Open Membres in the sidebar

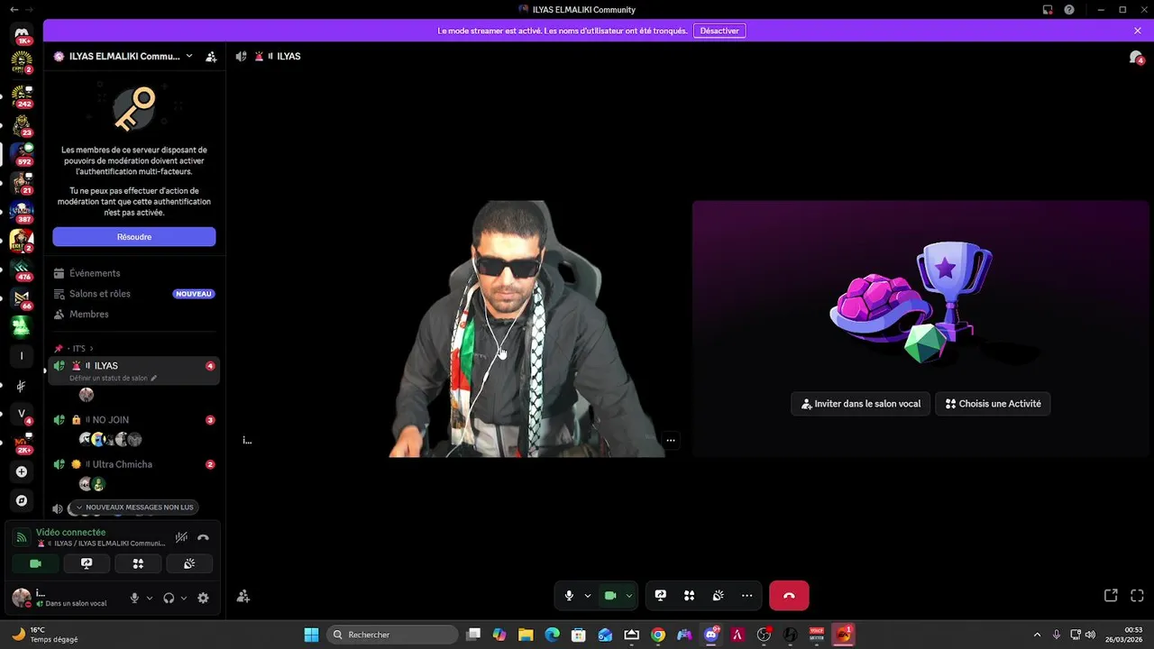(x=133, y=315)
